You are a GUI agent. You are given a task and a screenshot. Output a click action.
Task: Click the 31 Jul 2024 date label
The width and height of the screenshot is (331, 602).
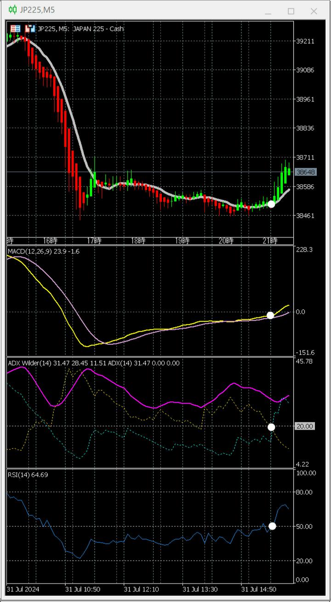(24, 589)
